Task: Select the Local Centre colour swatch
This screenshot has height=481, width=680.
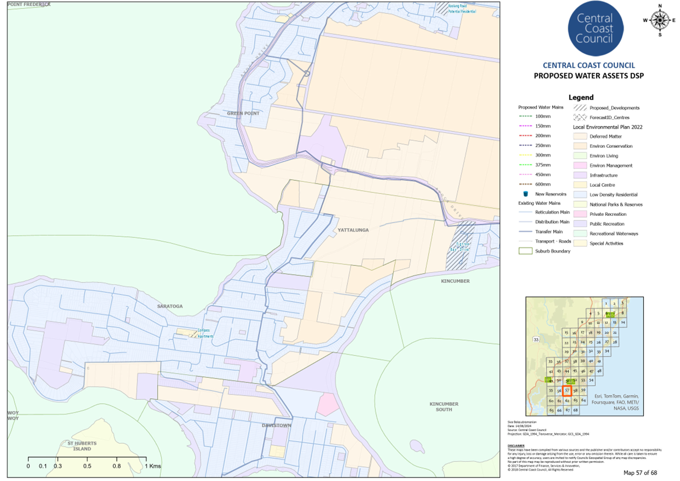Action: click(x=580, y=185)
